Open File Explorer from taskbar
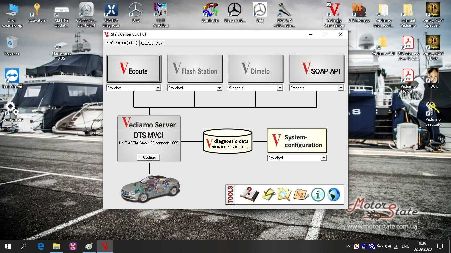The height and width of the screenshot is (253, 451). [x=57, y=246]
